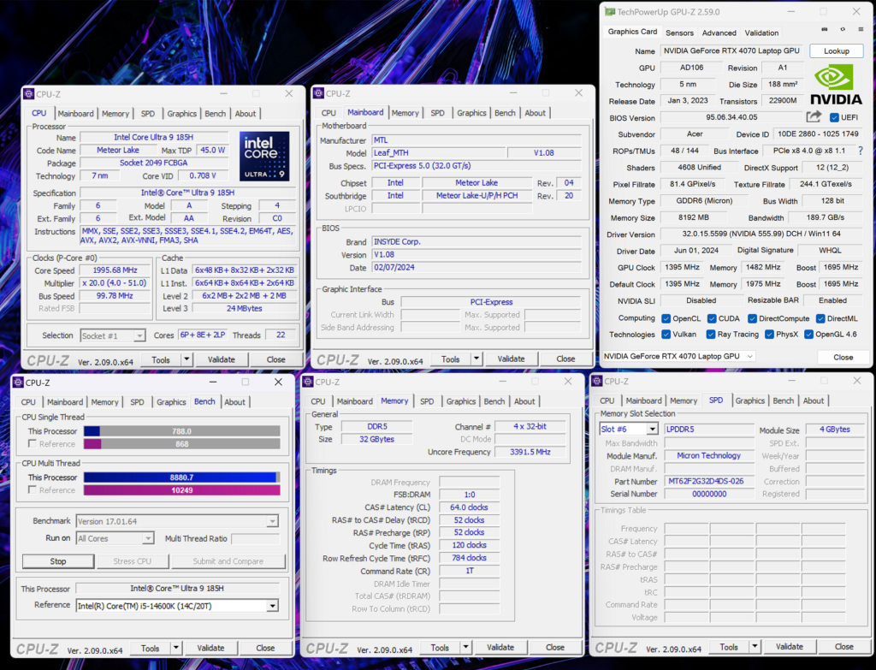
Task: Click the Multi Thread Ratio field
Action: click(x=255, y=539)
